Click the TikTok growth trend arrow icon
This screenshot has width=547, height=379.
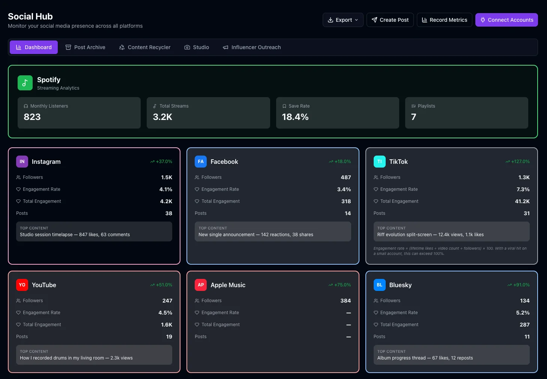tap(508, 162)
